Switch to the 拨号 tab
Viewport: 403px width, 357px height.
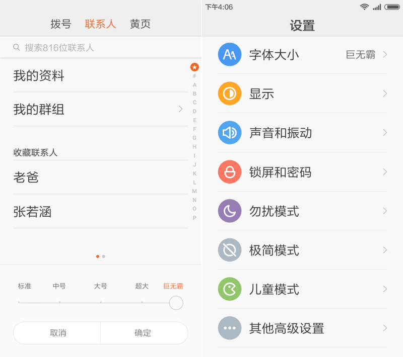[x=60, y=24]
